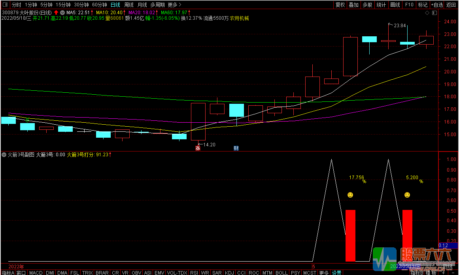Open 设置 settings in the indicator bar
Screen dimensions: 459x275
click(336, 273)
